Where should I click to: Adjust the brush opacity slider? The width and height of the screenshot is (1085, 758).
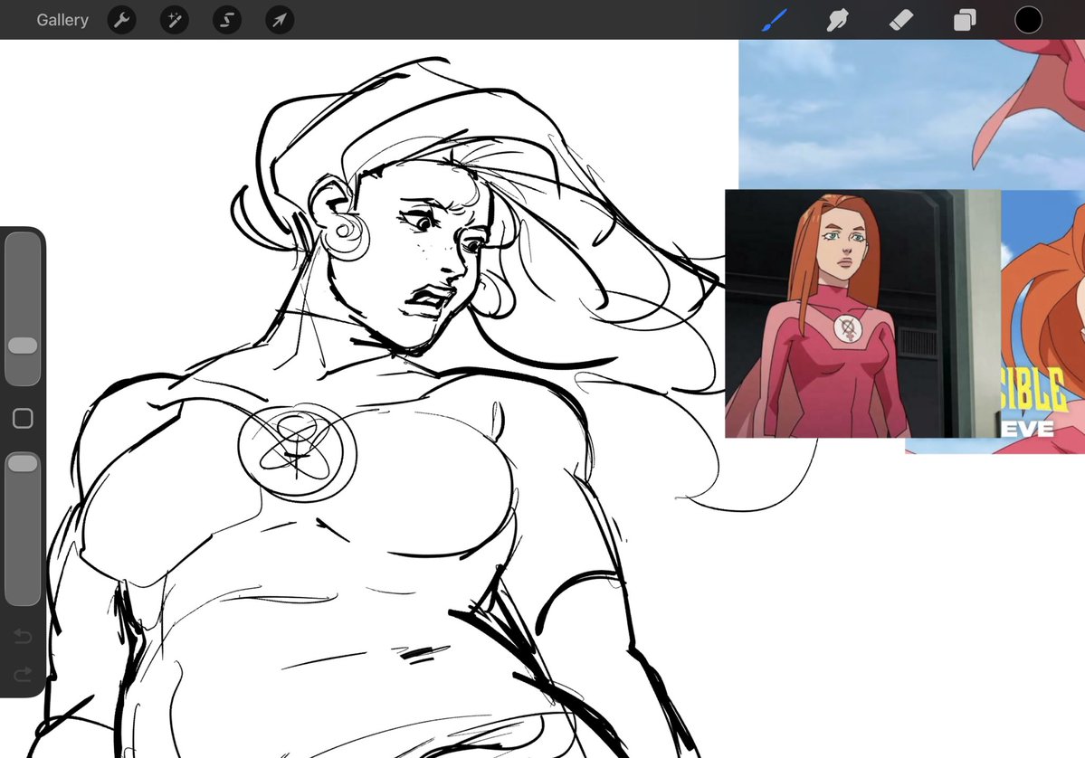click(x=22, y=463)
